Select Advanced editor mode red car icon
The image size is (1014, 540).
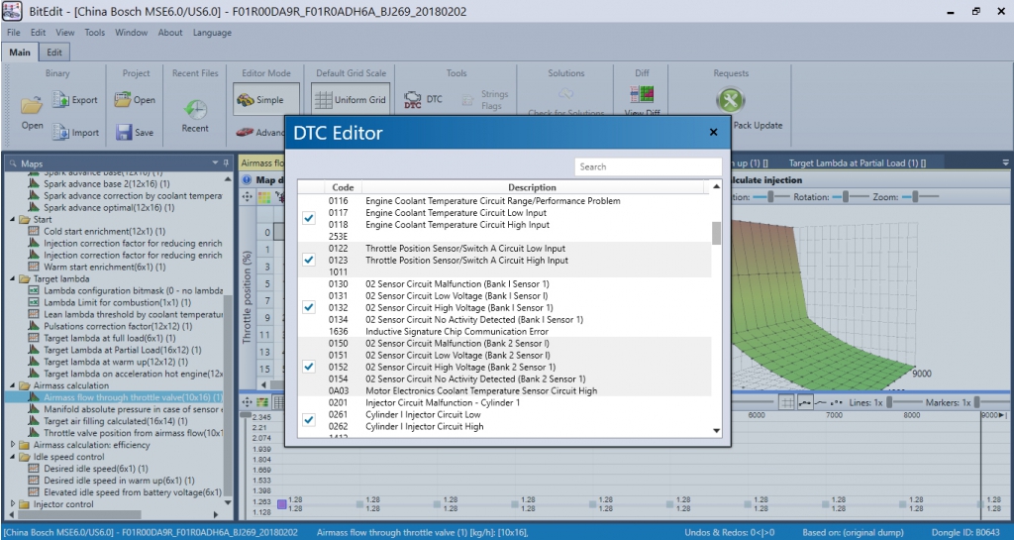click(x=246, y=132)
